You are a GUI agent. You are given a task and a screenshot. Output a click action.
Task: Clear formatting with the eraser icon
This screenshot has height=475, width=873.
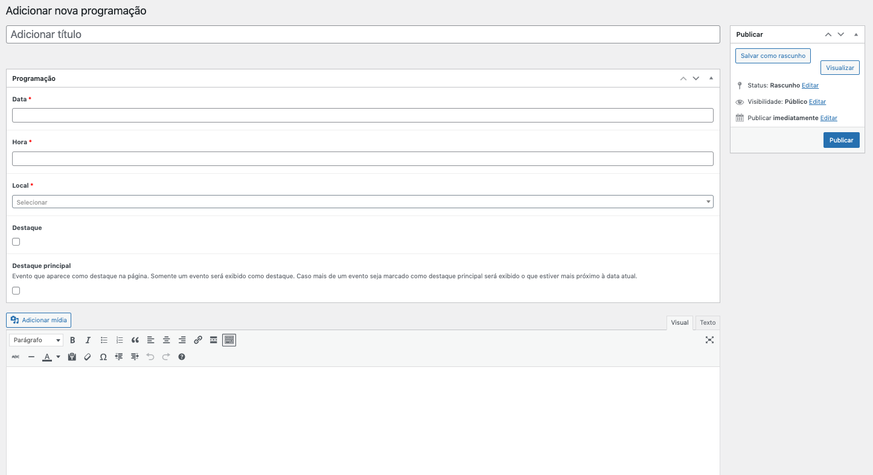coord(88,357)
